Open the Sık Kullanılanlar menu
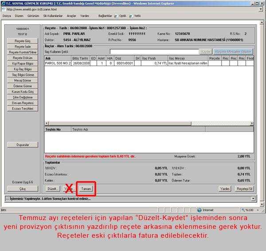The width and height of the screenshot is (266, 251). pyautogui.click(x=52, y=15)
